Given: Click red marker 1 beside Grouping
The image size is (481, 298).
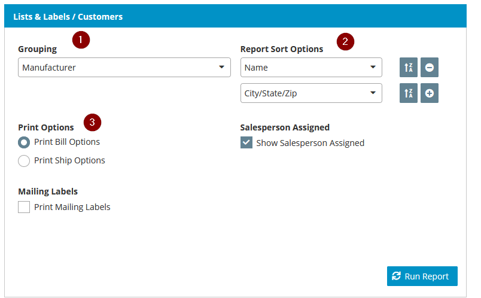Looking at the screenshot, I should pyautogui.click(x=80, y=40).
